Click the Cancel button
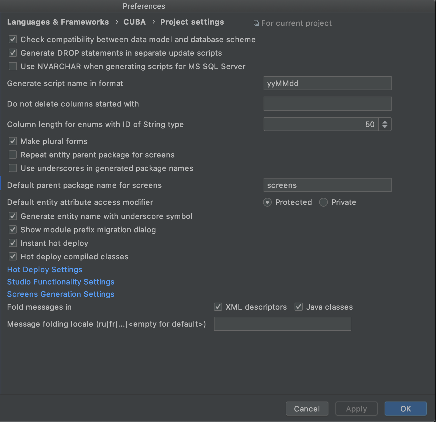Screen dimensions: 436x422 (x=307, y=409)
